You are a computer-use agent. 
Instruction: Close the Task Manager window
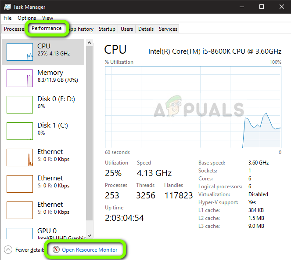coord(281,7)
